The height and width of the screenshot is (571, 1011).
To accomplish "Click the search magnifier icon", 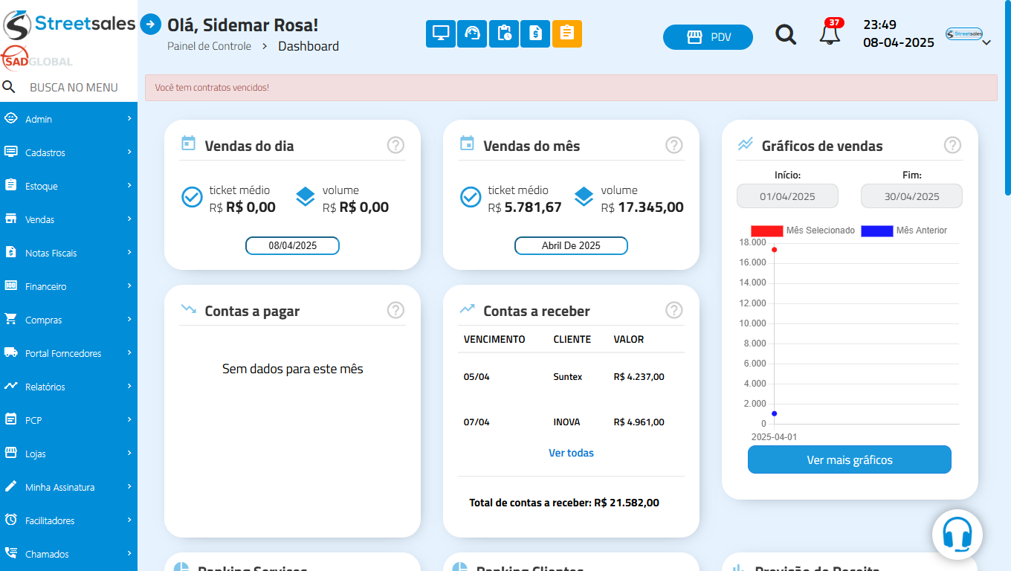I will coord(786,34).
